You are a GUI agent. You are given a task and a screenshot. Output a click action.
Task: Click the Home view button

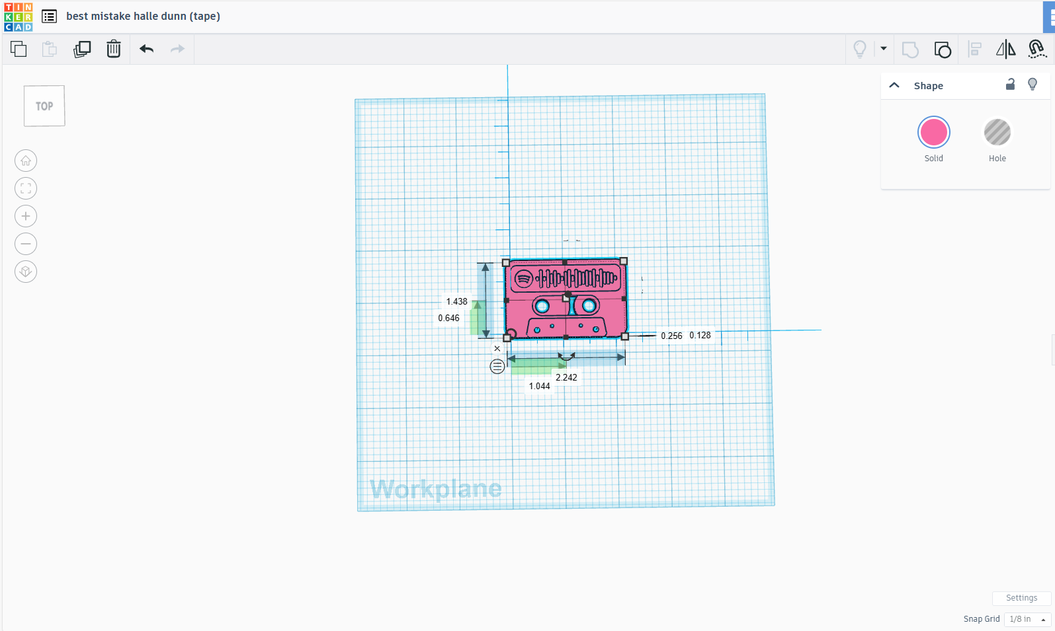coord(26,161)
